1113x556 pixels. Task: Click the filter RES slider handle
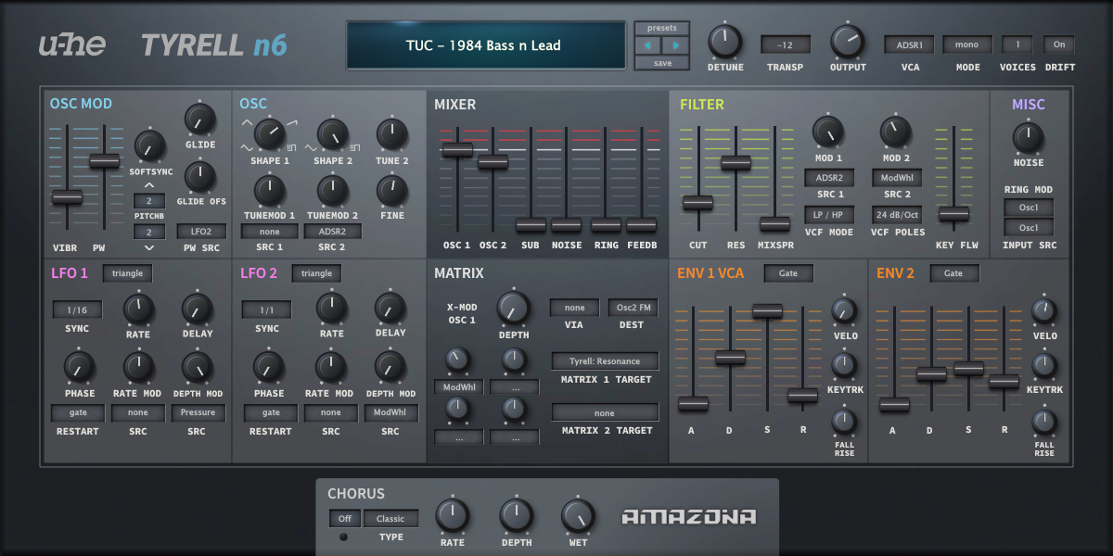pyautogui.click(x=736, y=162)
